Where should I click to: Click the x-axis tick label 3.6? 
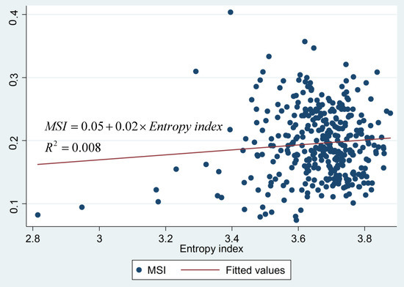point(298,239)
